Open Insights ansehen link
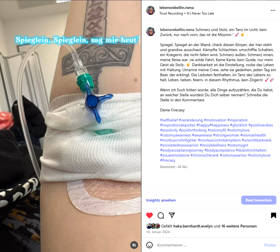280x252 pixels. [161, 200]
